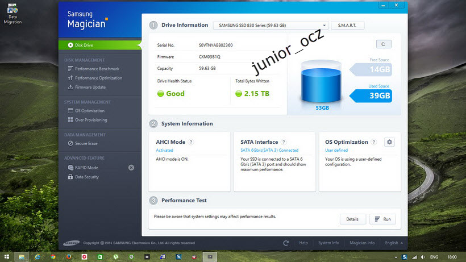Screen dimensions: 466x262
Task: Close the Samsung Magician window
Action: coord(396,5)
